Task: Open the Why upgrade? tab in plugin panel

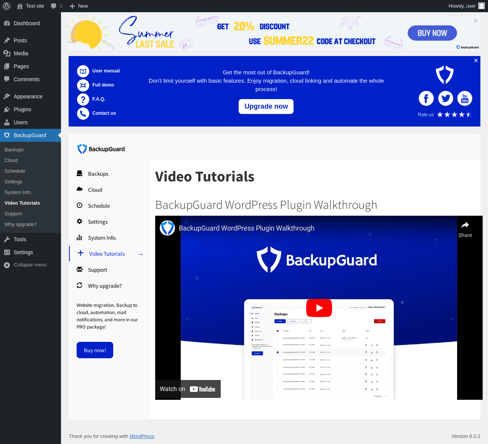Action: [x=109, y=286]
